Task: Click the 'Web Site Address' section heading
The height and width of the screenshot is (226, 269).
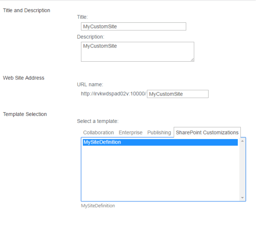Action: pyautogui.click(x=24, y=78)
